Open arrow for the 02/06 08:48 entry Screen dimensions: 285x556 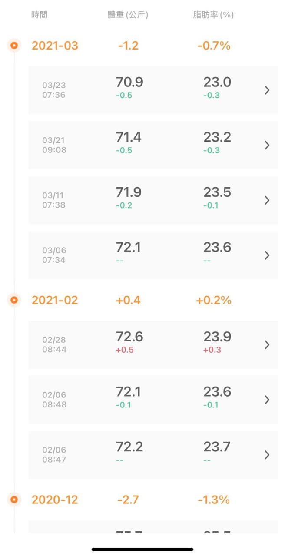tap(267, 400)
